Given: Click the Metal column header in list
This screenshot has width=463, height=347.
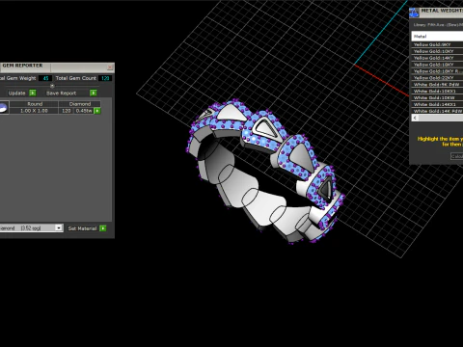Looking at the screenshot, I should 437,37.
